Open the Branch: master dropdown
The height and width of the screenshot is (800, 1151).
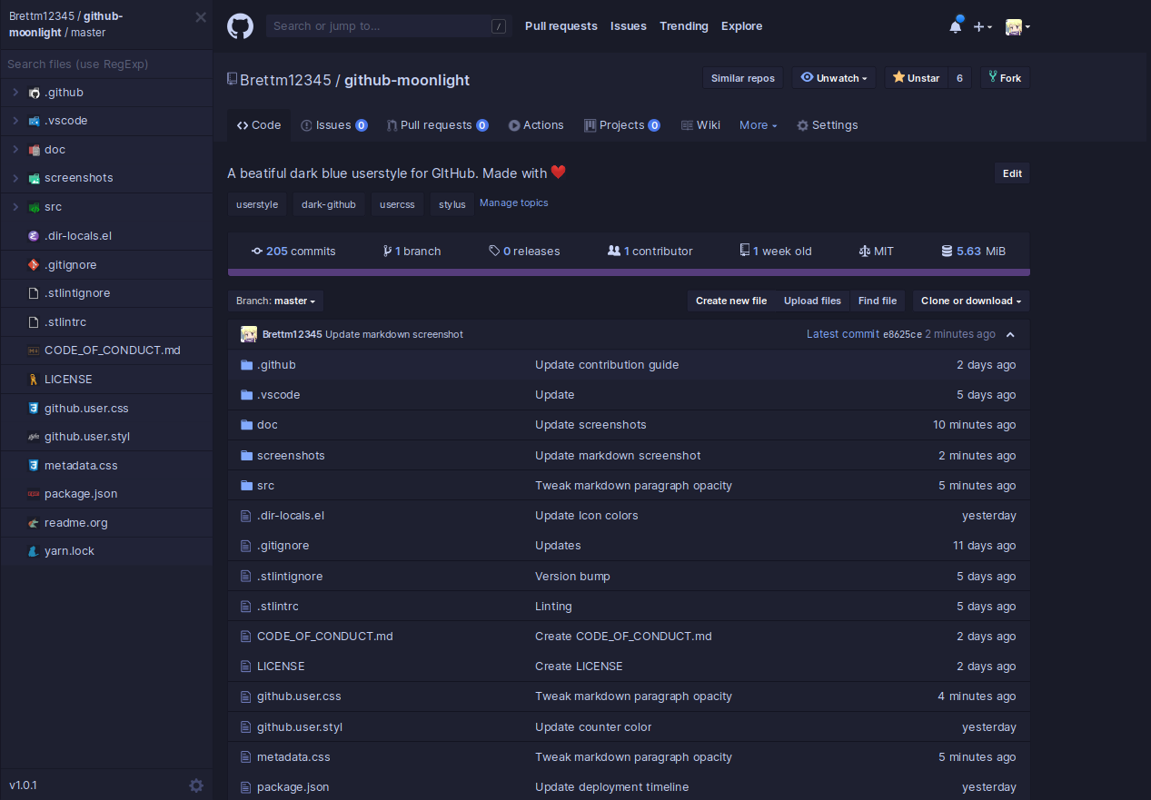point(275,301)
